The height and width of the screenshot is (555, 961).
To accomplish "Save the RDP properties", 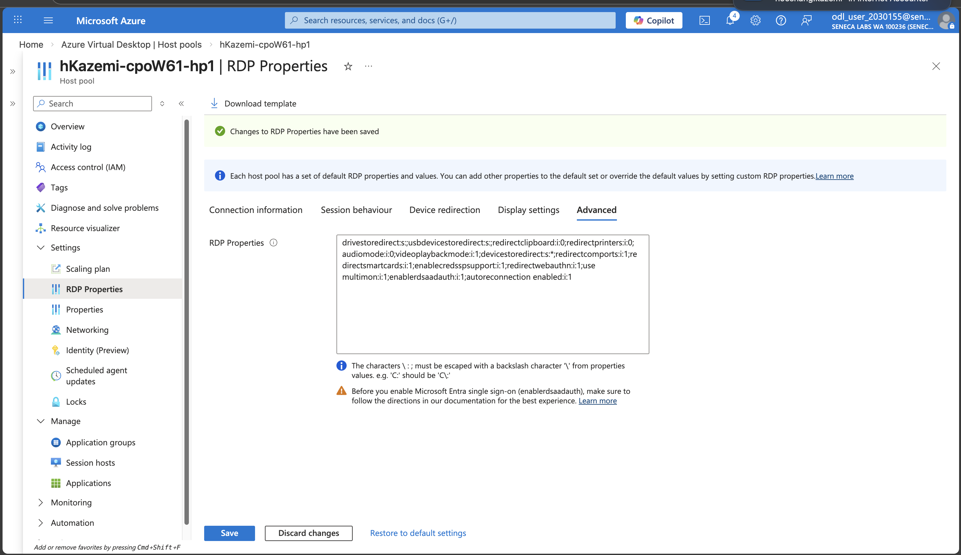I will coord(229,533).
